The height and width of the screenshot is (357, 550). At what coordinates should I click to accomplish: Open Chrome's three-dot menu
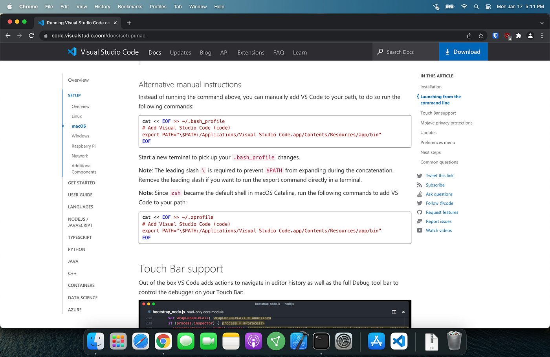(x=542, y=35)
